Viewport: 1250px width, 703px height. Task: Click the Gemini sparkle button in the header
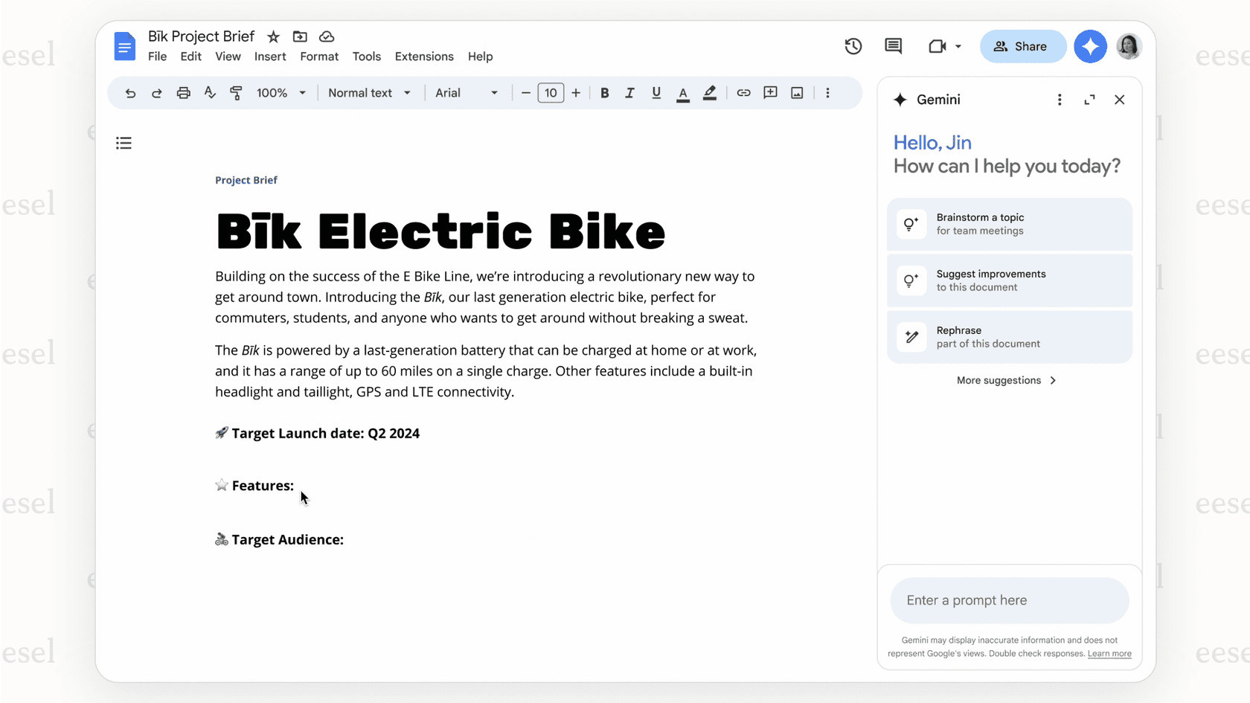tap(1090, 46)
